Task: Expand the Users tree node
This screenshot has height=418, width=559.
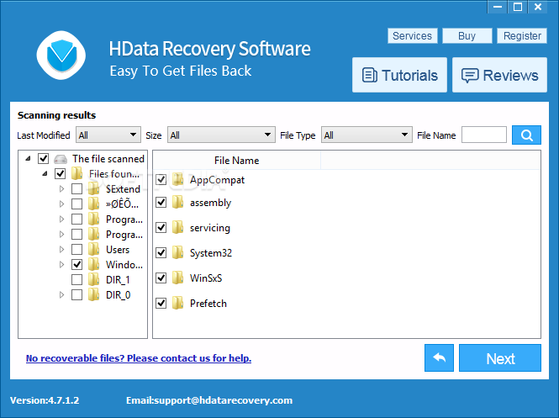Action: tap(61, 249)
